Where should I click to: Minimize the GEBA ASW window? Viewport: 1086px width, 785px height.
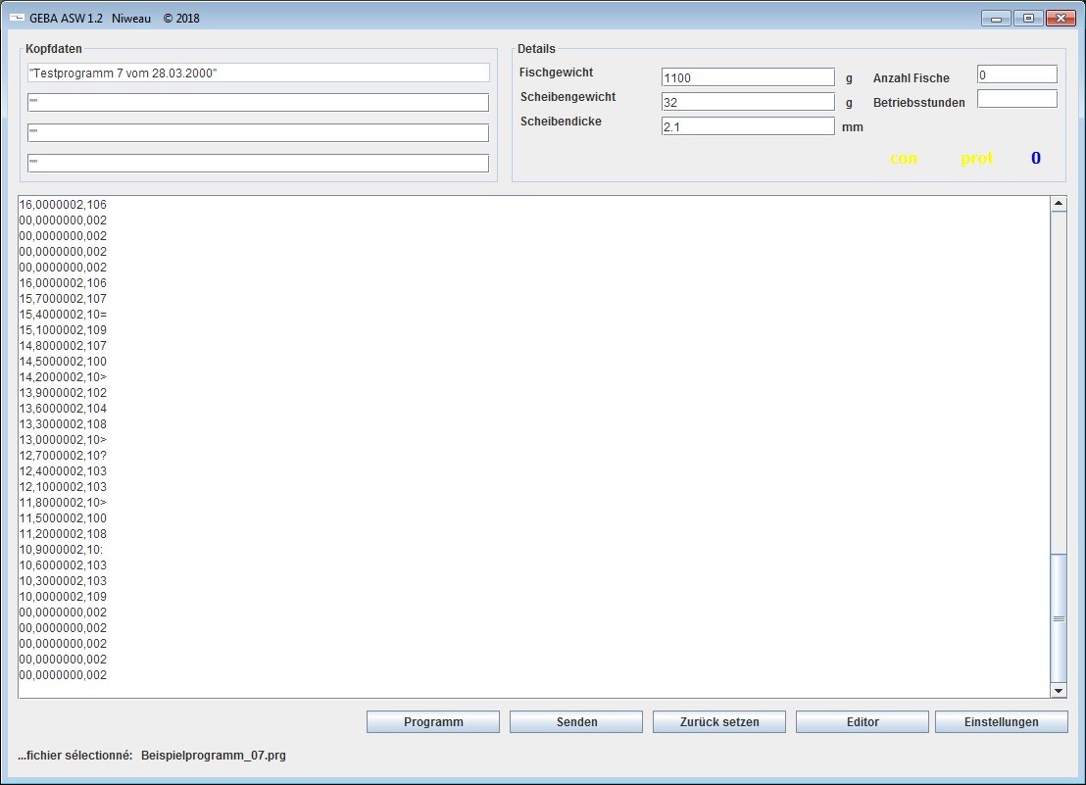996,19
